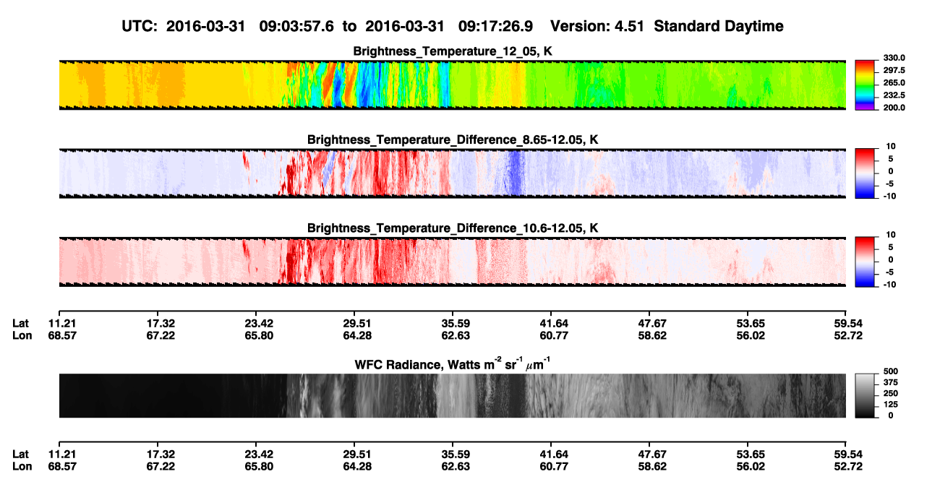Image resolution: width=940 pixels, height=482 pixels.
Task: Click the 41.64 latitude tick on lower axis
Action: [551, 454]
